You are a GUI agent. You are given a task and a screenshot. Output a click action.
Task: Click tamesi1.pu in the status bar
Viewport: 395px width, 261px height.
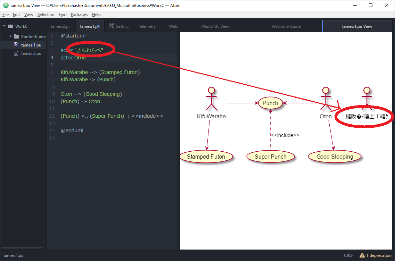13,255
